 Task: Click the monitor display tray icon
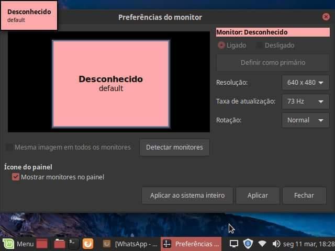(234, 244)
